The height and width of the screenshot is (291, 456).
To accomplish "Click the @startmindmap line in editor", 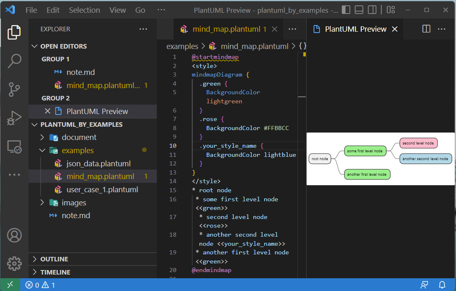I will [x=215, y=57].
